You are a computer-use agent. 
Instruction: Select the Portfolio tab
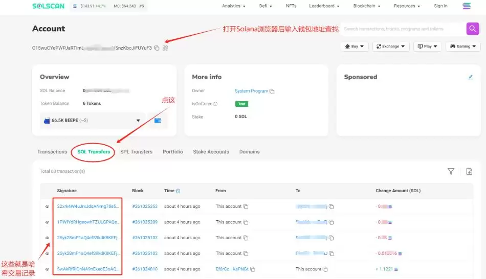[172, 152]
